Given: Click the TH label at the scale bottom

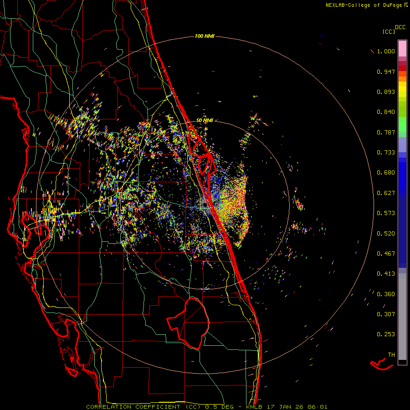Looking at the screenshot, I should [x=391, y=355].
